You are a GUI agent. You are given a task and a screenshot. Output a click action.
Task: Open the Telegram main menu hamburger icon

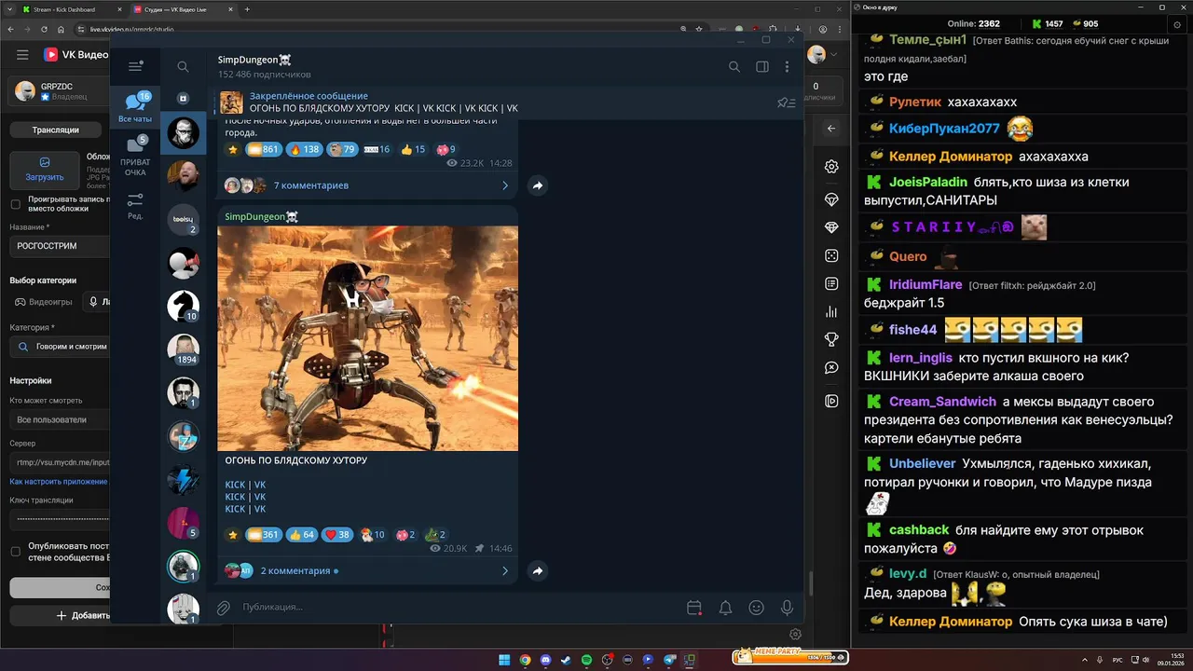135,66
